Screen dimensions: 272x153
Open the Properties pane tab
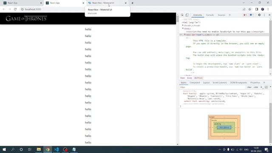point(255,82)
